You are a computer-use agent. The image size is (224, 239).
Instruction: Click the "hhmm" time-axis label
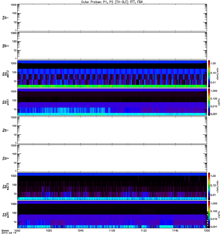click(5, 230)
